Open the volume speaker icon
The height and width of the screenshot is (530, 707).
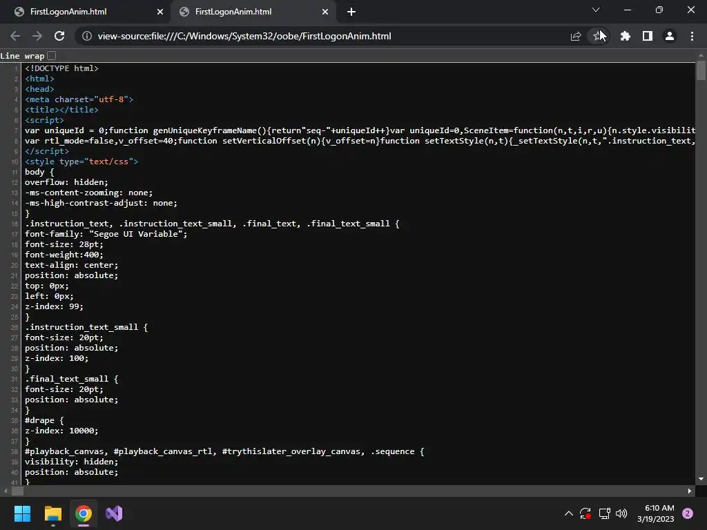(621, 513)
